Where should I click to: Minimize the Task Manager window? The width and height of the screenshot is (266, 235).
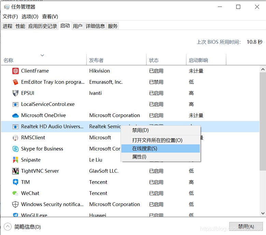220,7
